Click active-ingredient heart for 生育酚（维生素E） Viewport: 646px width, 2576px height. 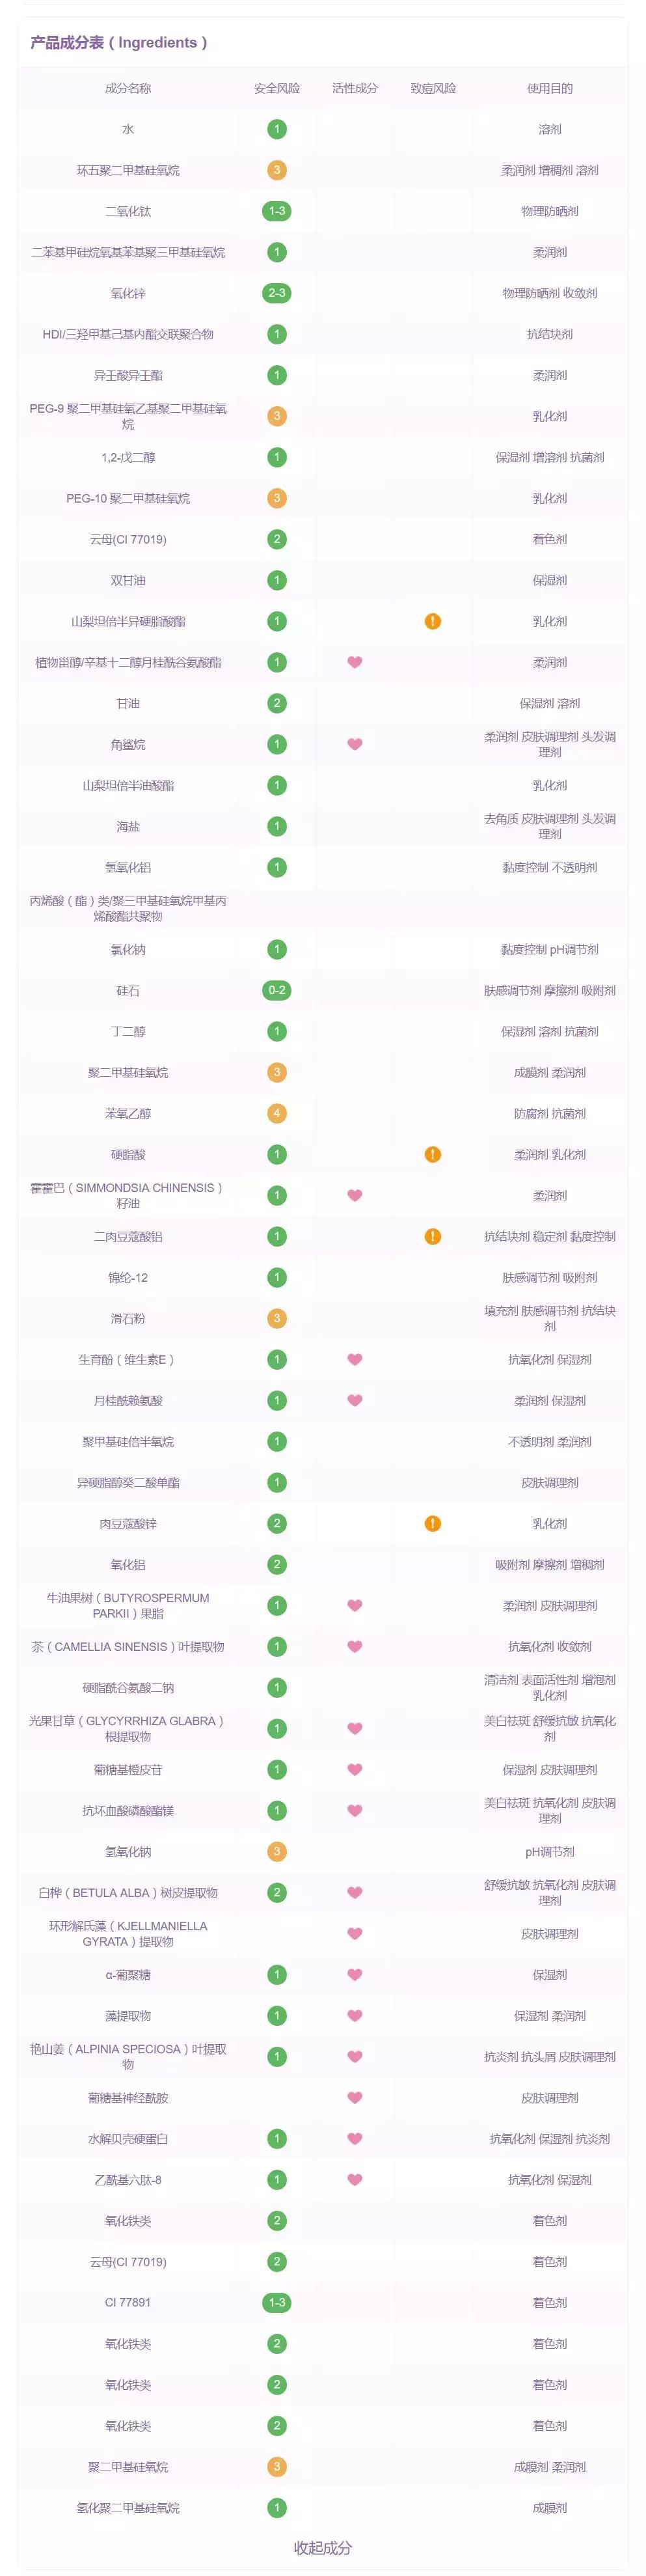[x=354, y=1359]
